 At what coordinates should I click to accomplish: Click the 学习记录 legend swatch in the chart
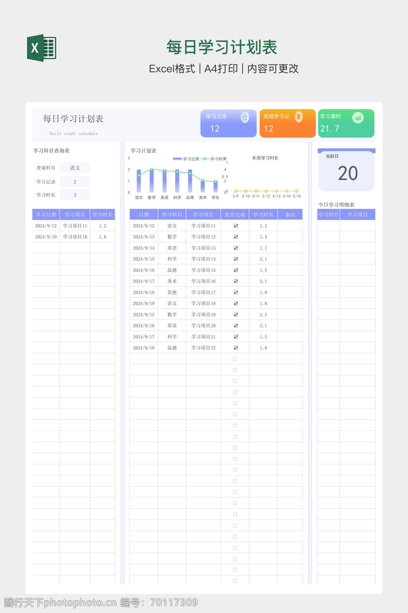point(177,159)
